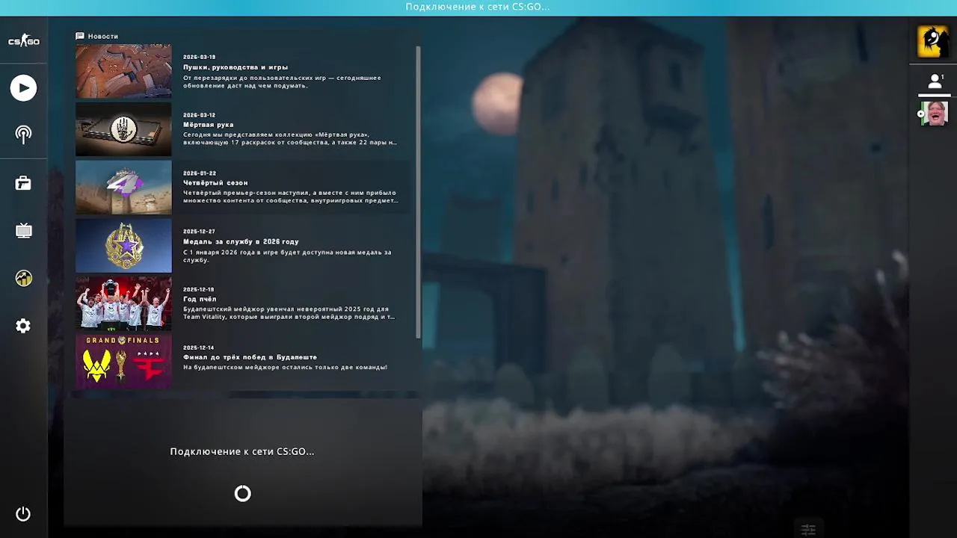This screenshot has width=957, height=538.
Task: Open Финал до трёх побед в Будапеште
Action: click(x=250, y=357)
